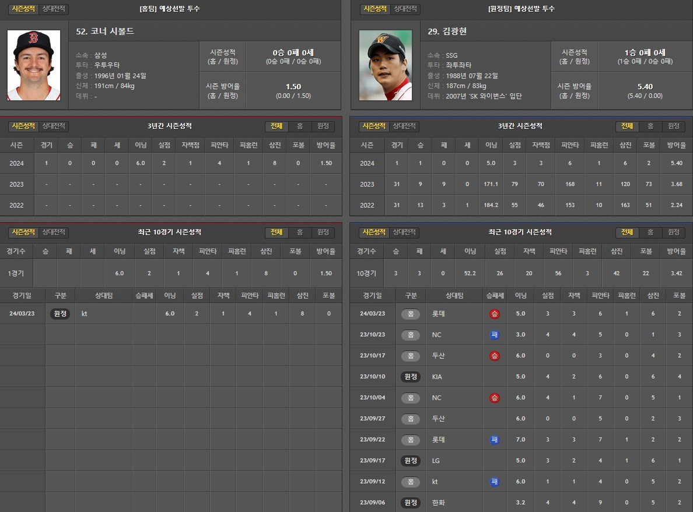Click the 승 badge in 24/03/23 롯데 row
Viewport: 693px width, 512px height.
coord(494,314)
